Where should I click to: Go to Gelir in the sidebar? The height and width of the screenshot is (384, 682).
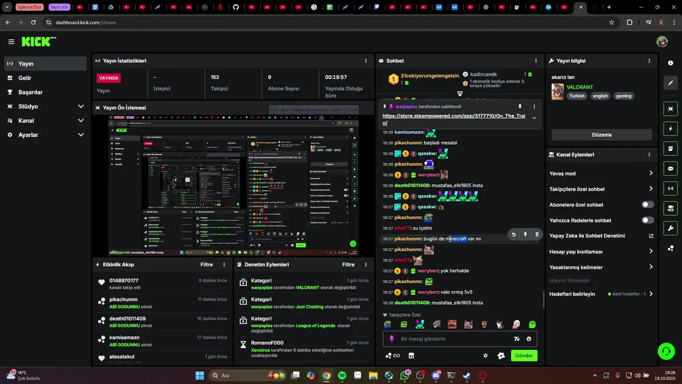[x=45, y=78]
